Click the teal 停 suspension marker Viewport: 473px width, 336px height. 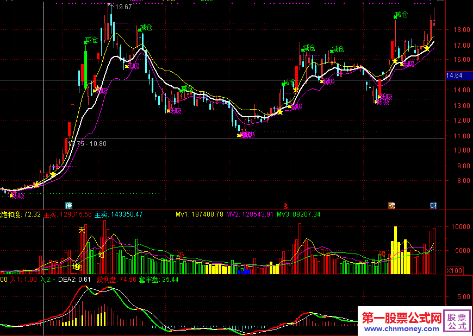coord(69,206)
